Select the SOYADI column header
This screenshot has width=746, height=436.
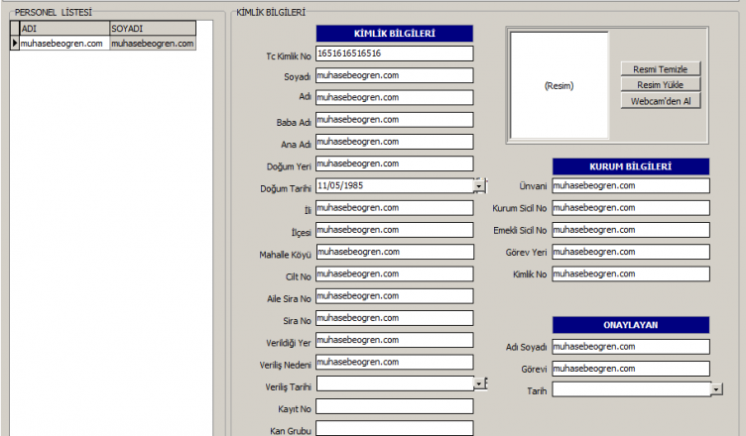pos(153,28)
